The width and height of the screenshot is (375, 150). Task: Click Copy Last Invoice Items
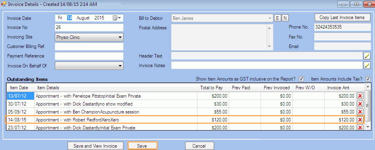(342, 17)
